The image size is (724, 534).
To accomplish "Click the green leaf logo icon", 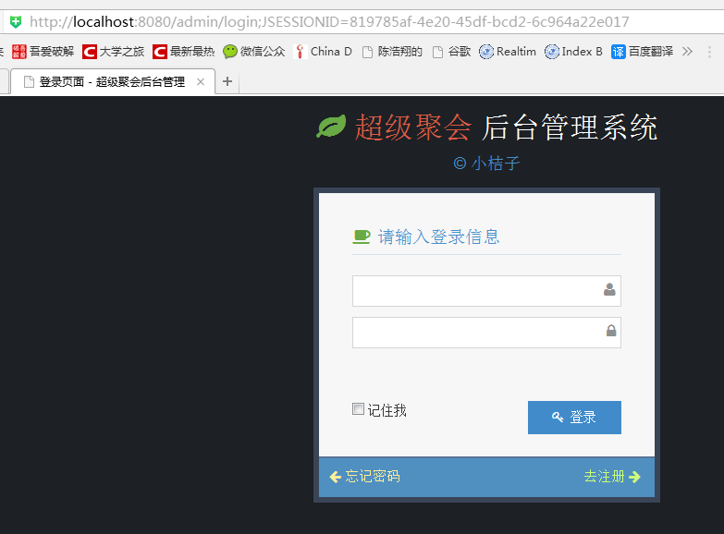I will click(x=331, y=127).
